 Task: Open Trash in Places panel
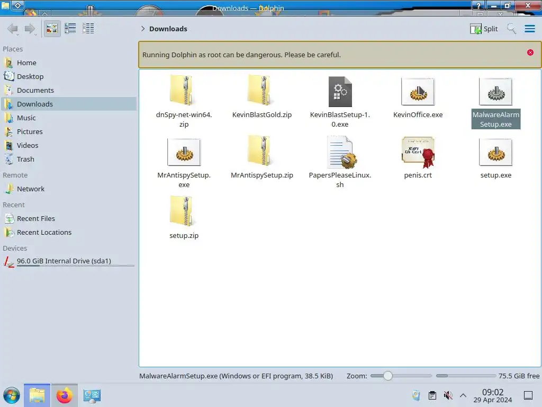tap(68, 160)
